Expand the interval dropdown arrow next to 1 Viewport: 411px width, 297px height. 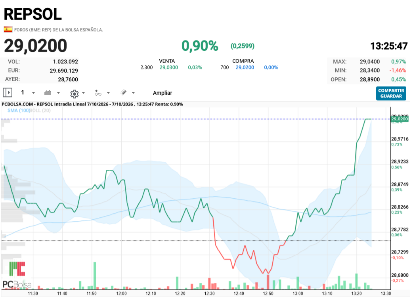coord(33,93)
